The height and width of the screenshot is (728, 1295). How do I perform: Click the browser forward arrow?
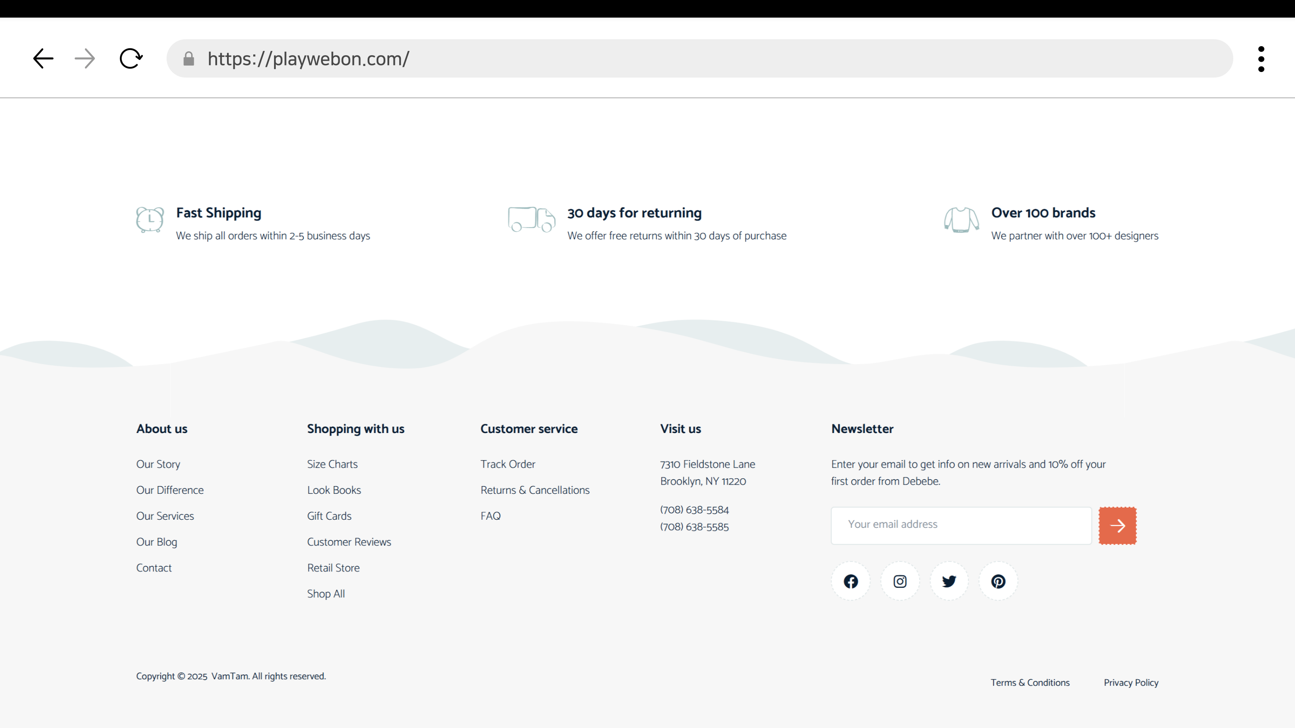tap(85, 58)
